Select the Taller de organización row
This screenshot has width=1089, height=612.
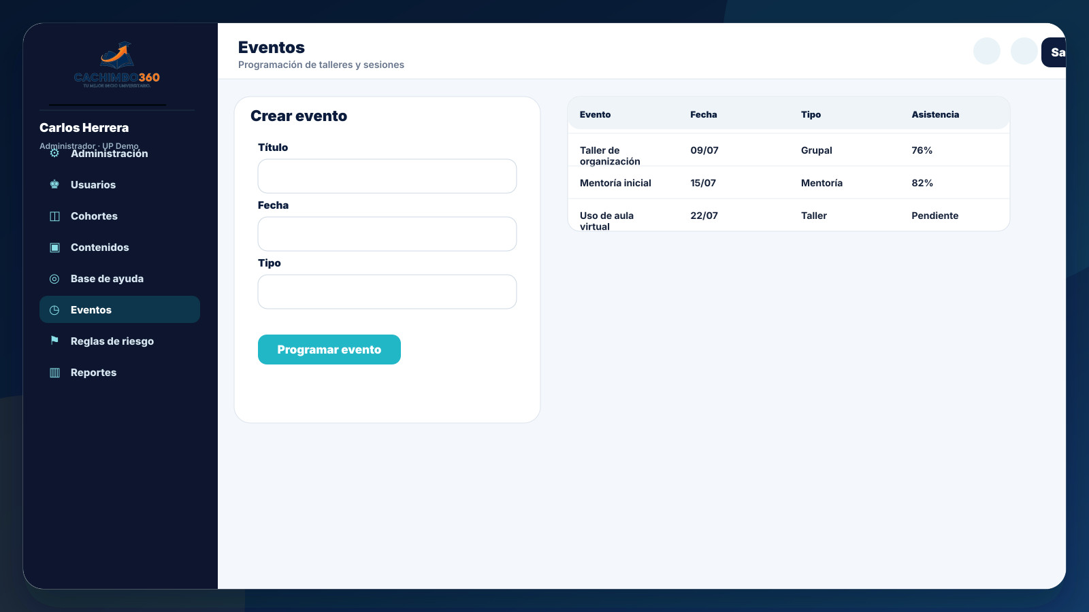pyautogui.click(x=789, y=150)
